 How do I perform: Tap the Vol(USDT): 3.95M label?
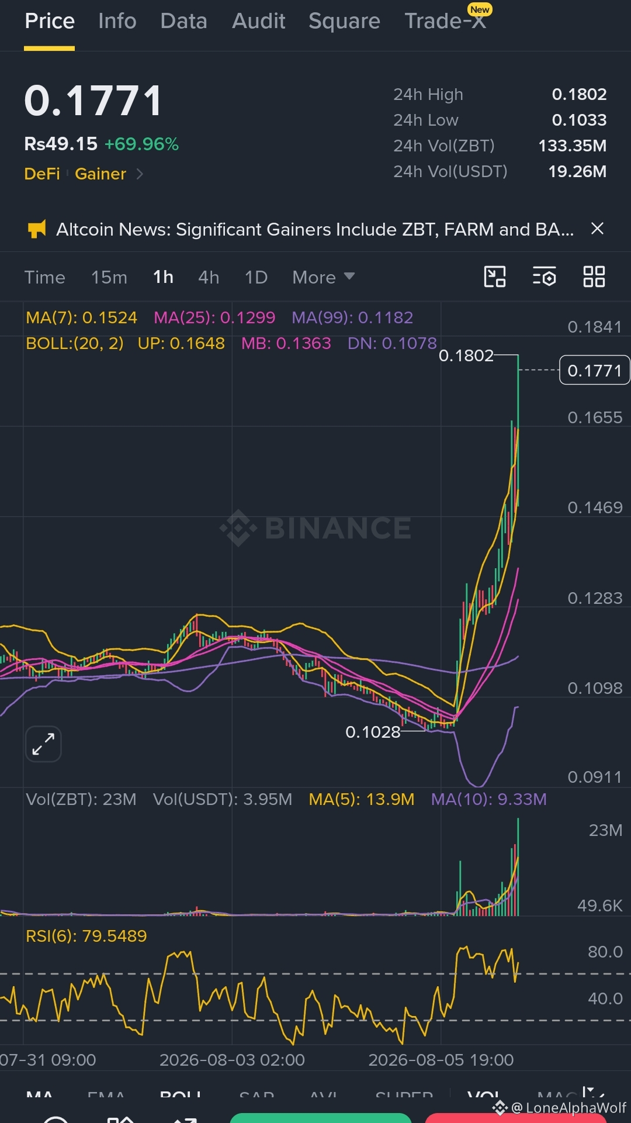[x=223, y=799]
